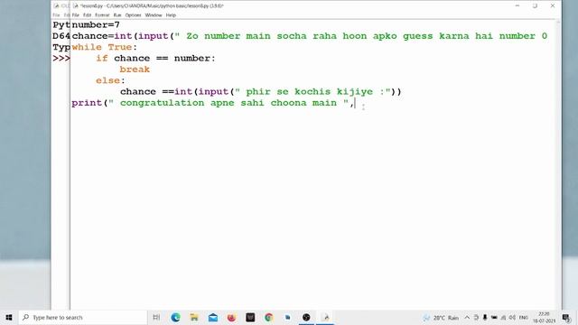This screenshot has width=578, height=325.
Task: Switch to the Python IDLE taskbar icon
Action: (x=325, y=317)
